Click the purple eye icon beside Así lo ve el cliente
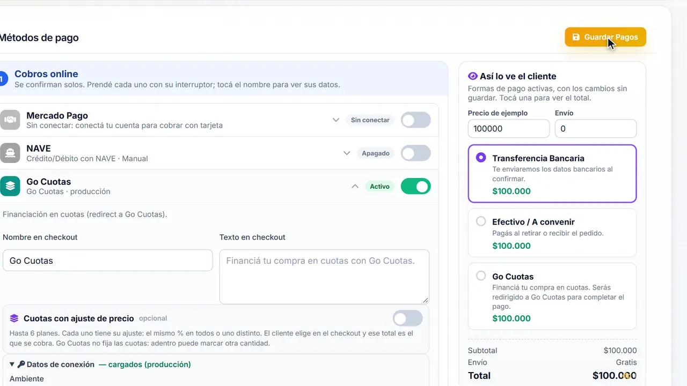This screenshot has height=386, width=687. coord(473,76)
